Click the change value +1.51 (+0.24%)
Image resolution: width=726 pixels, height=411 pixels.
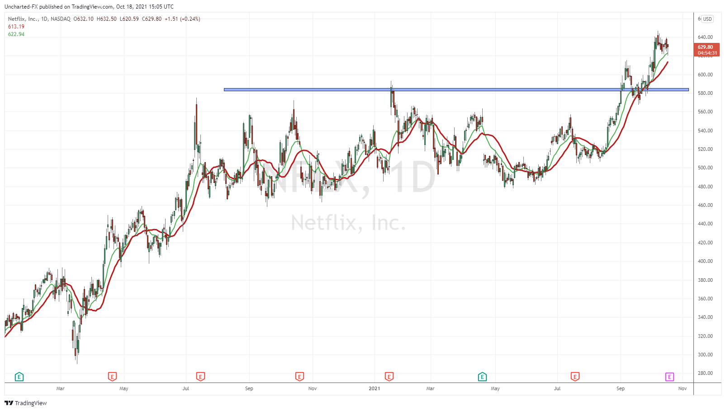182,19
